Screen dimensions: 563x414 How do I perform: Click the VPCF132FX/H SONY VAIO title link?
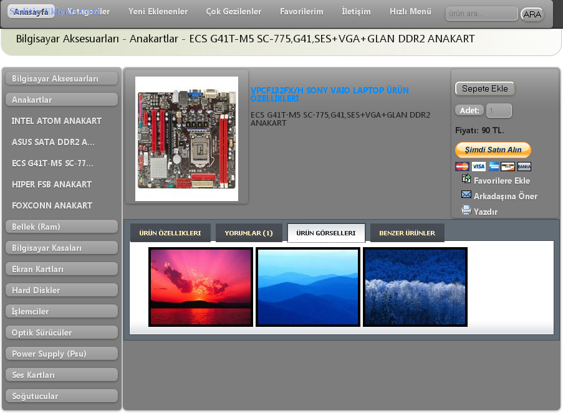(329, 94)
